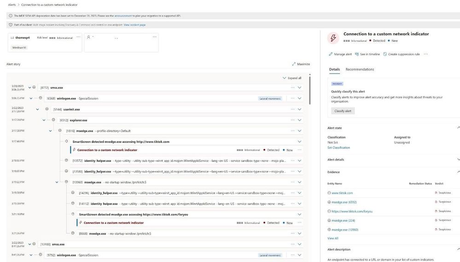The width and height of the screenshot is (460, 262).
Task: Collapse the Evidence section
Action: (x=458, y=172)
